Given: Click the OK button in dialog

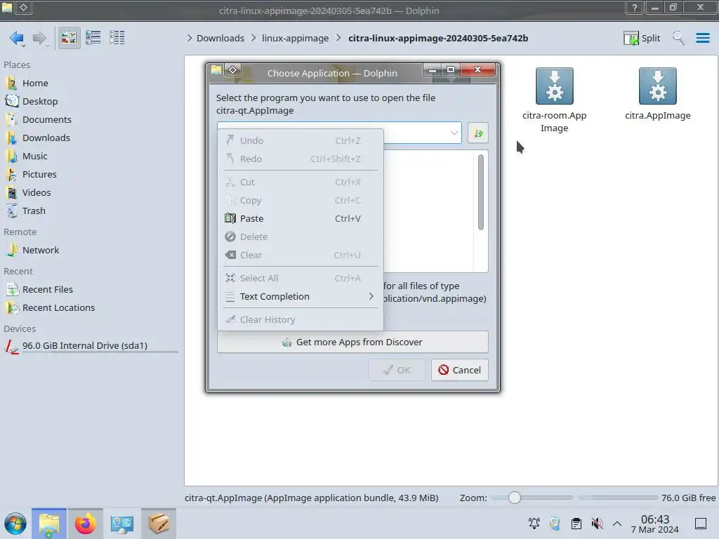Looking at the screenshot, I should click(x=397, y=370).
